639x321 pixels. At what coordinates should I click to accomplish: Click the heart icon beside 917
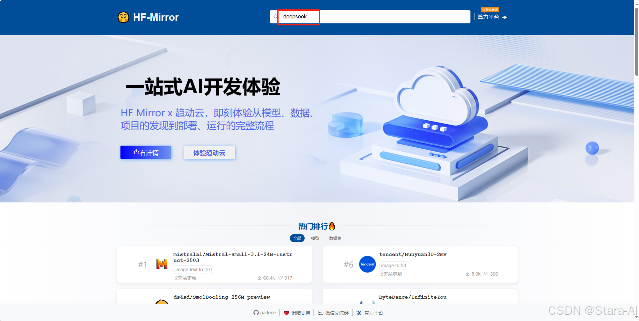281,278
